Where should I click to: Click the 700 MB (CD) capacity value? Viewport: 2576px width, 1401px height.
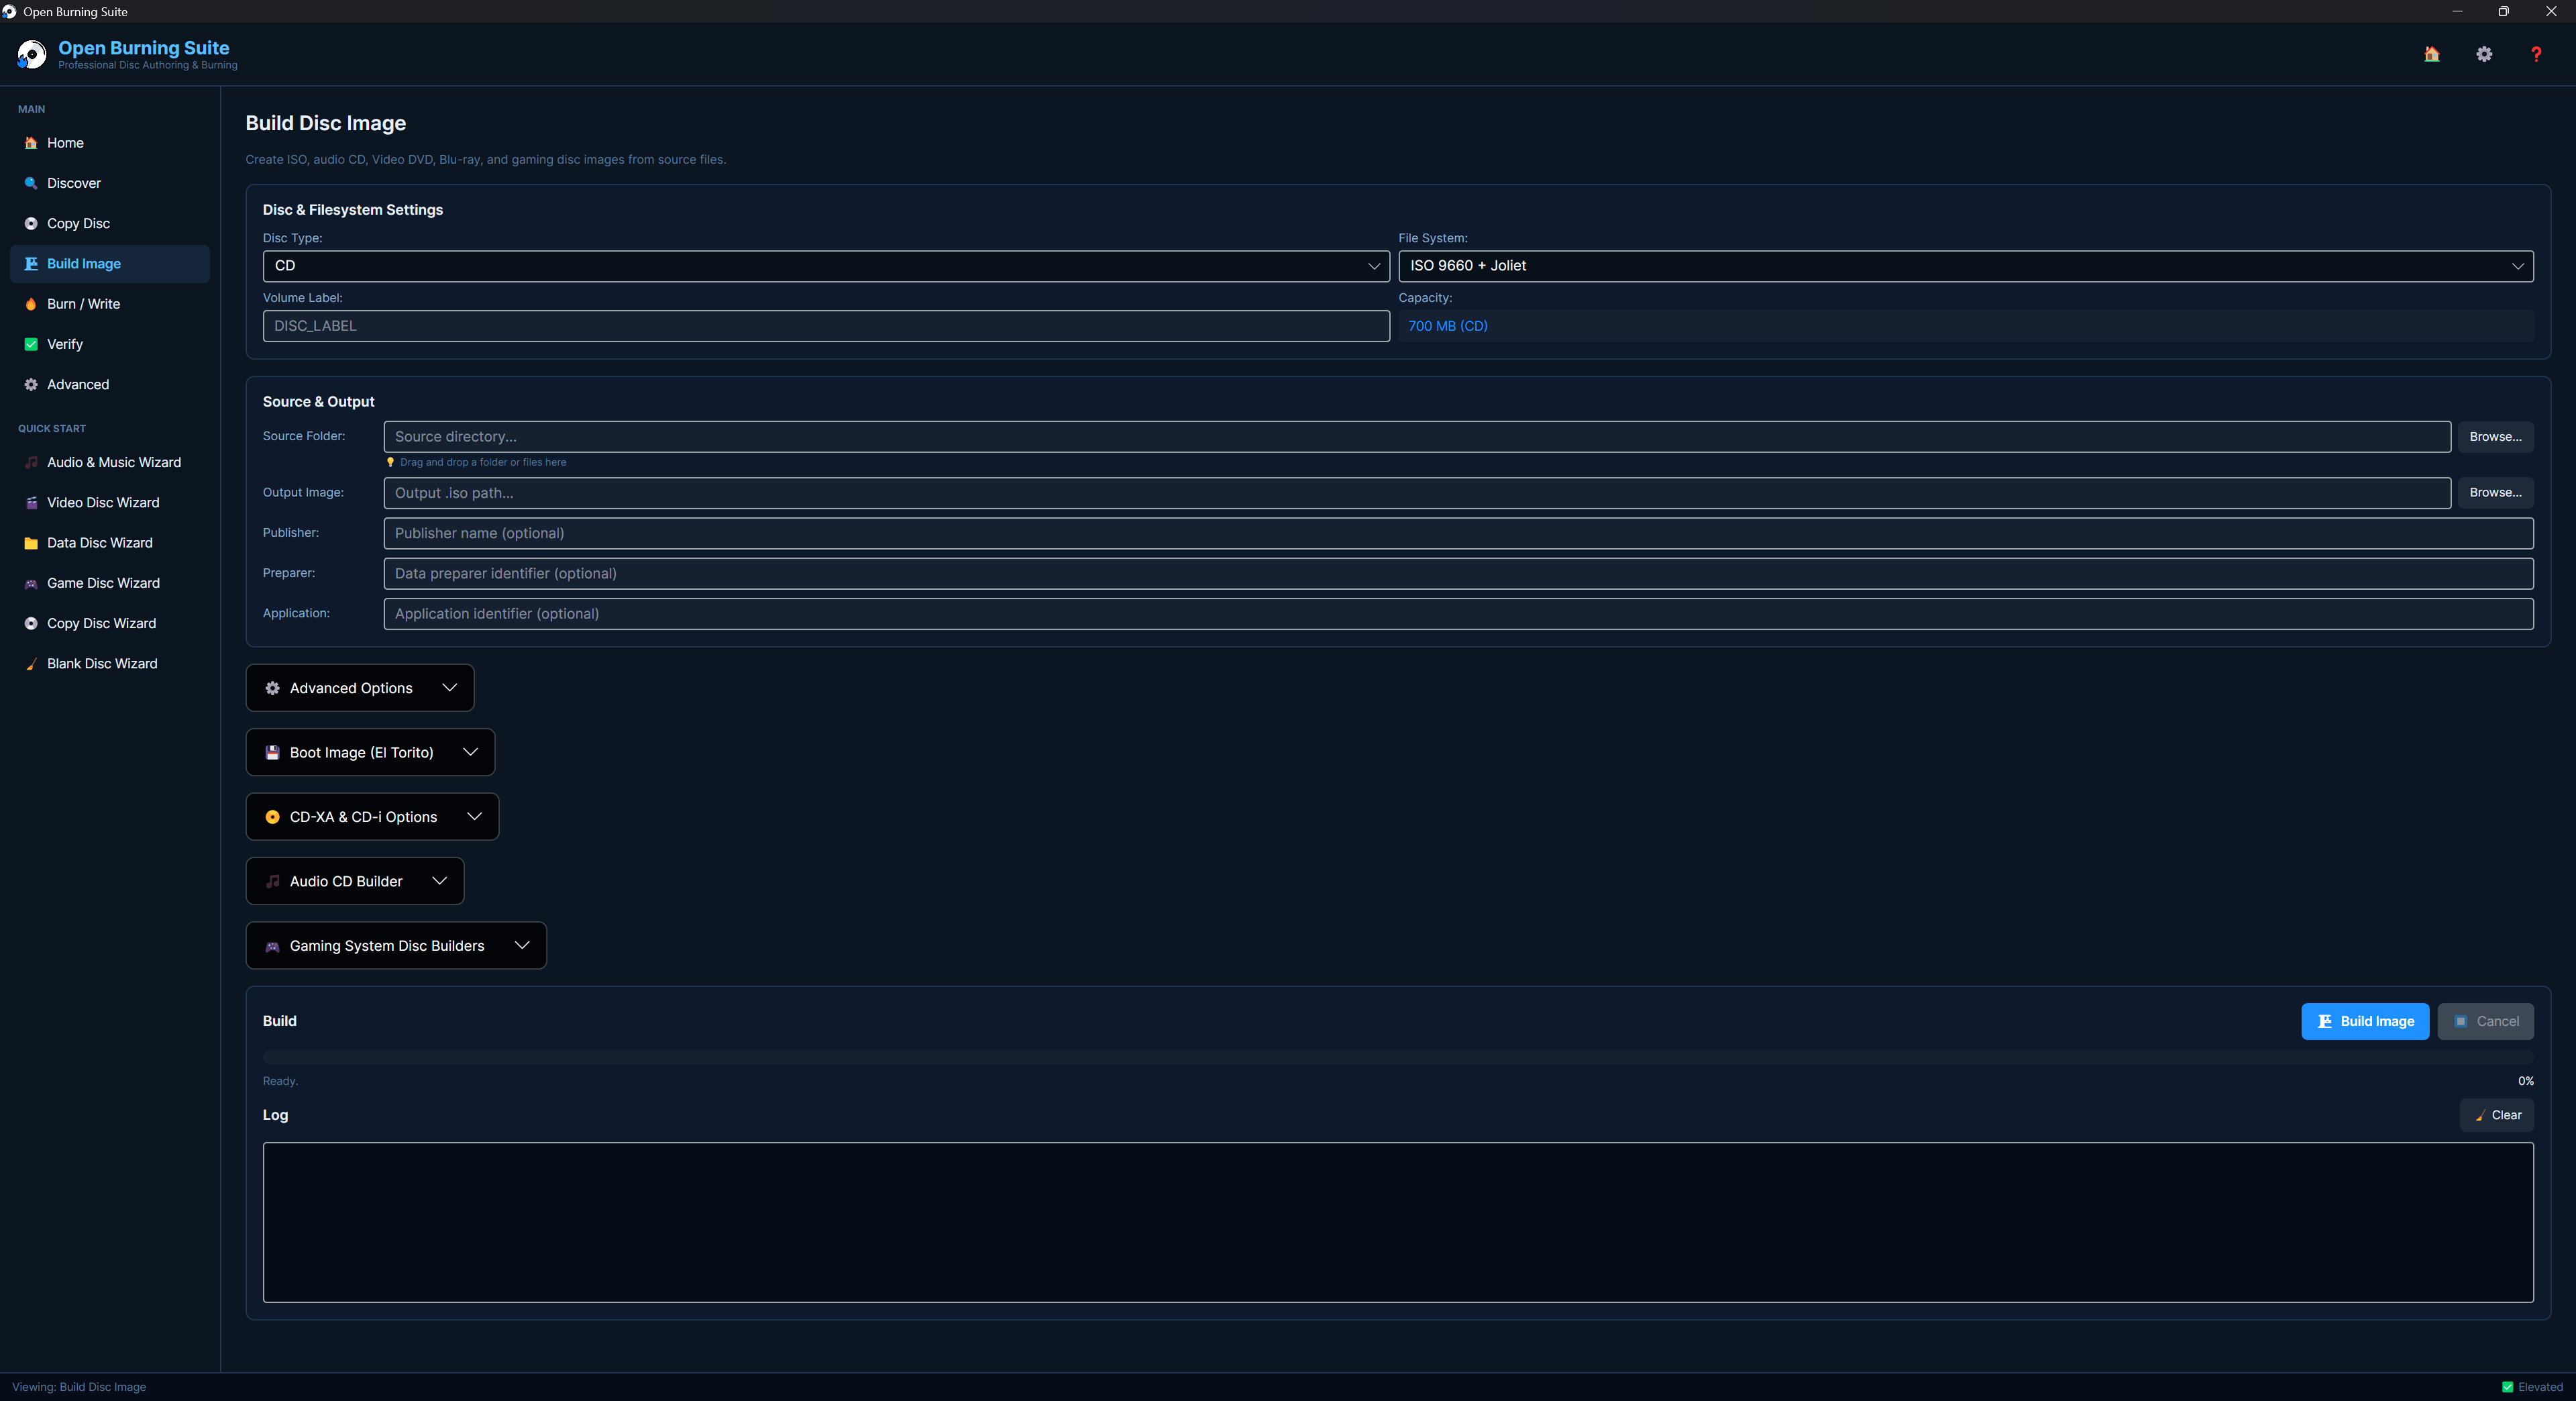click(x=1447, y=326)
